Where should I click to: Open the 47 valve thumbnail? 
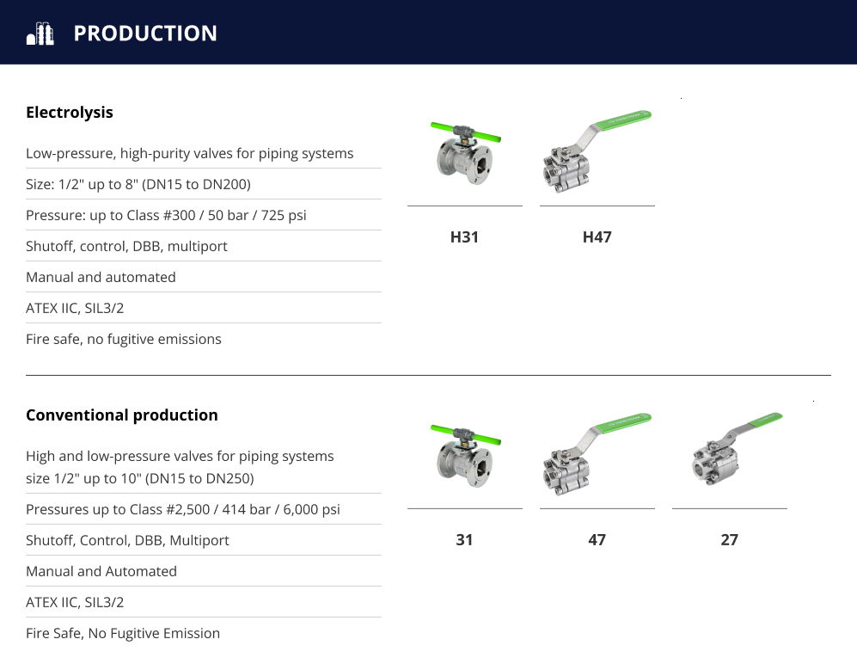click(597, 454)
